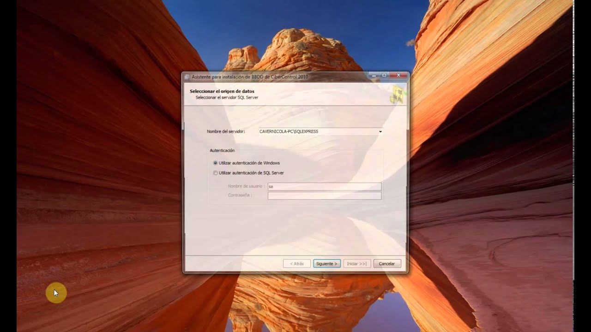
Task: Open the Nombre del servidor dropdown
Action: coord(380,131)
